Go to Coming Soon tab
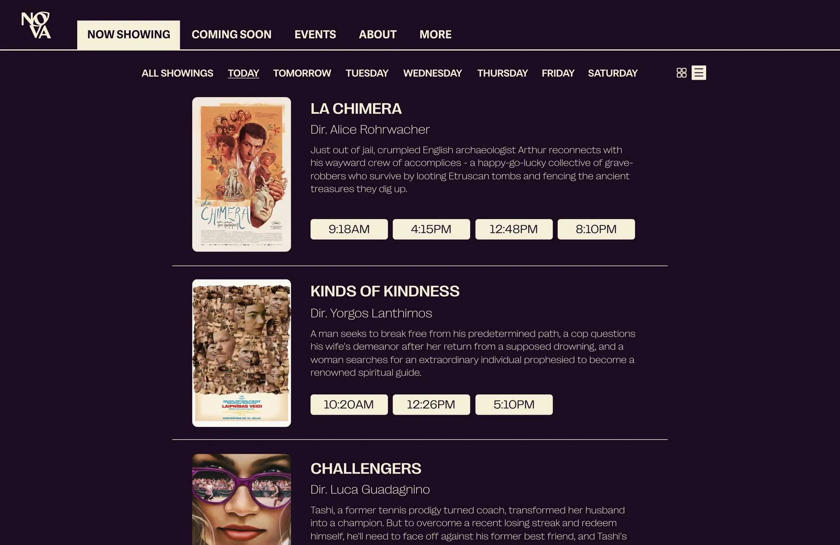840x545 pixels. [x=231, y=34]
